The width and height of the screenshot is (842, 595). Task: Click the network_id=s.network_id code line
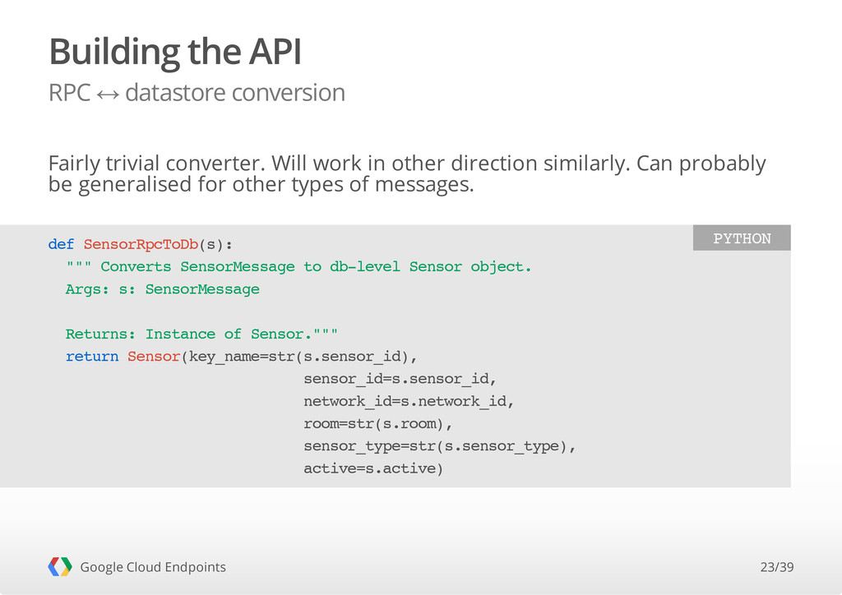click(409, 401)
